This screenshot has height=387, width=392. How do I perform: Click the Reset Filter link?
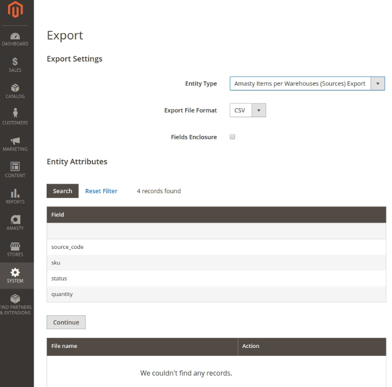[x=101, y=191]
